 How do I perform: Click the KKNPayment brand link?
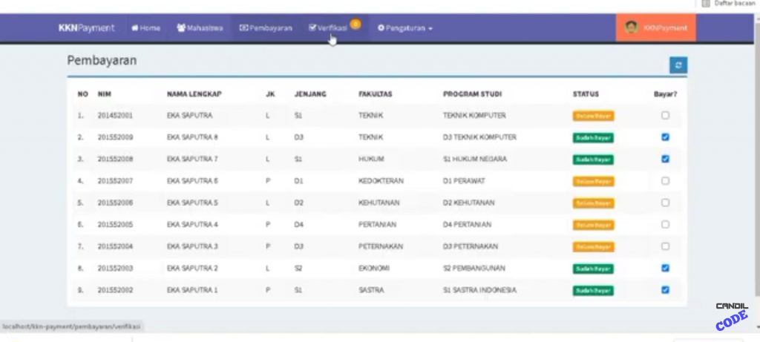[x=86, y=28]
